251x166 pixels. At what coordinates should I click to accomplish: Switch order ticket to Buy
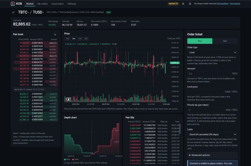pos(200,41)
